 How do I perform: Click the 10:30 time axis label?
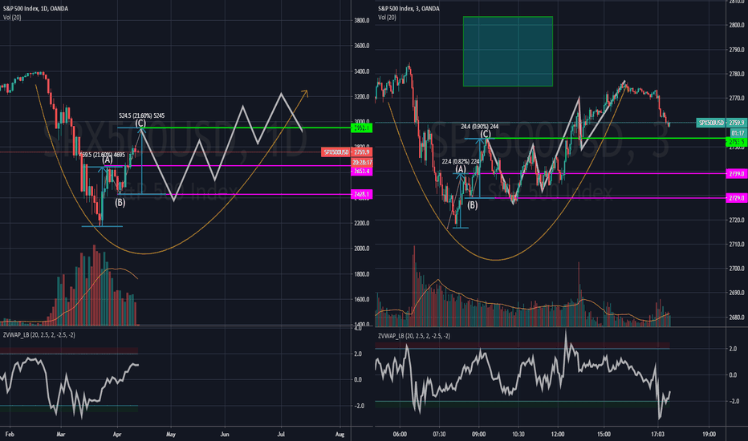(x=518, y=435)
